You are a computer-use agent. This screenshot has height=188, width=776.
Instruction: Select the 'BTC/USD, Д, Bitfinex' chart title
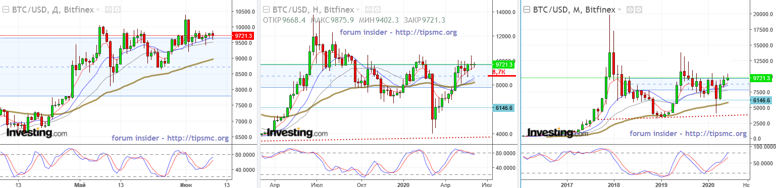53,10
